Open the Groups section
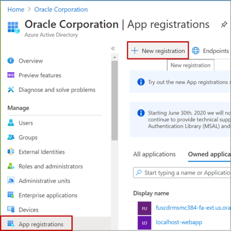231x231 pixels. click(x=28, y=137)
